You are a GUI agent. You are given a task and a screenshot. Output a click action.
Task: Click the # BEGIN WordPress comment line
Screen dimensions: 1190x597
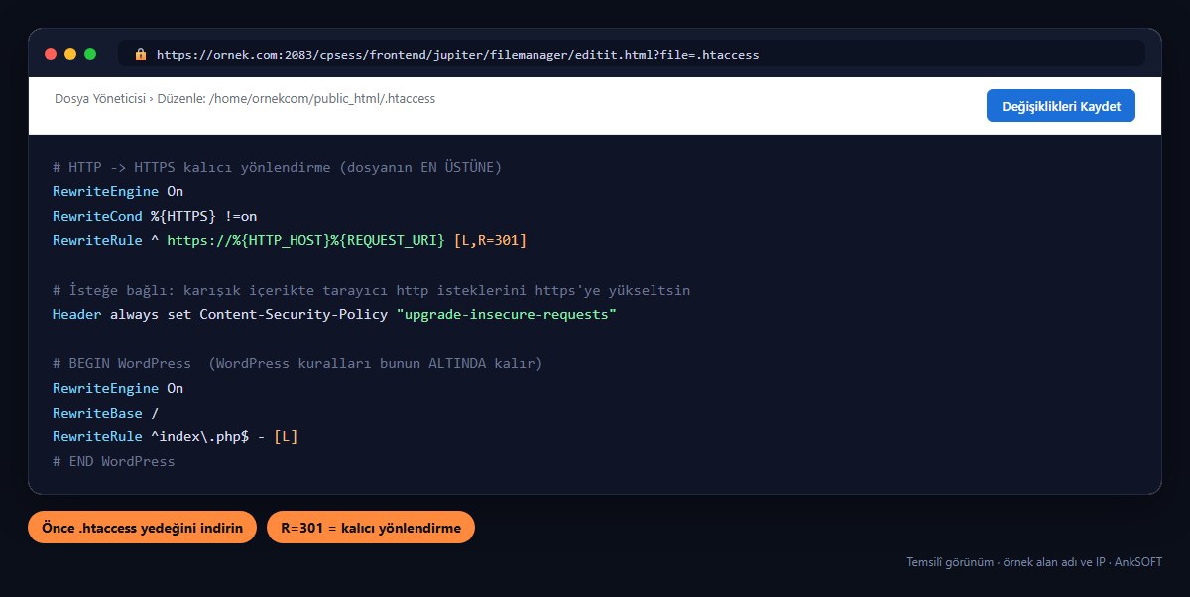[297, 364]
